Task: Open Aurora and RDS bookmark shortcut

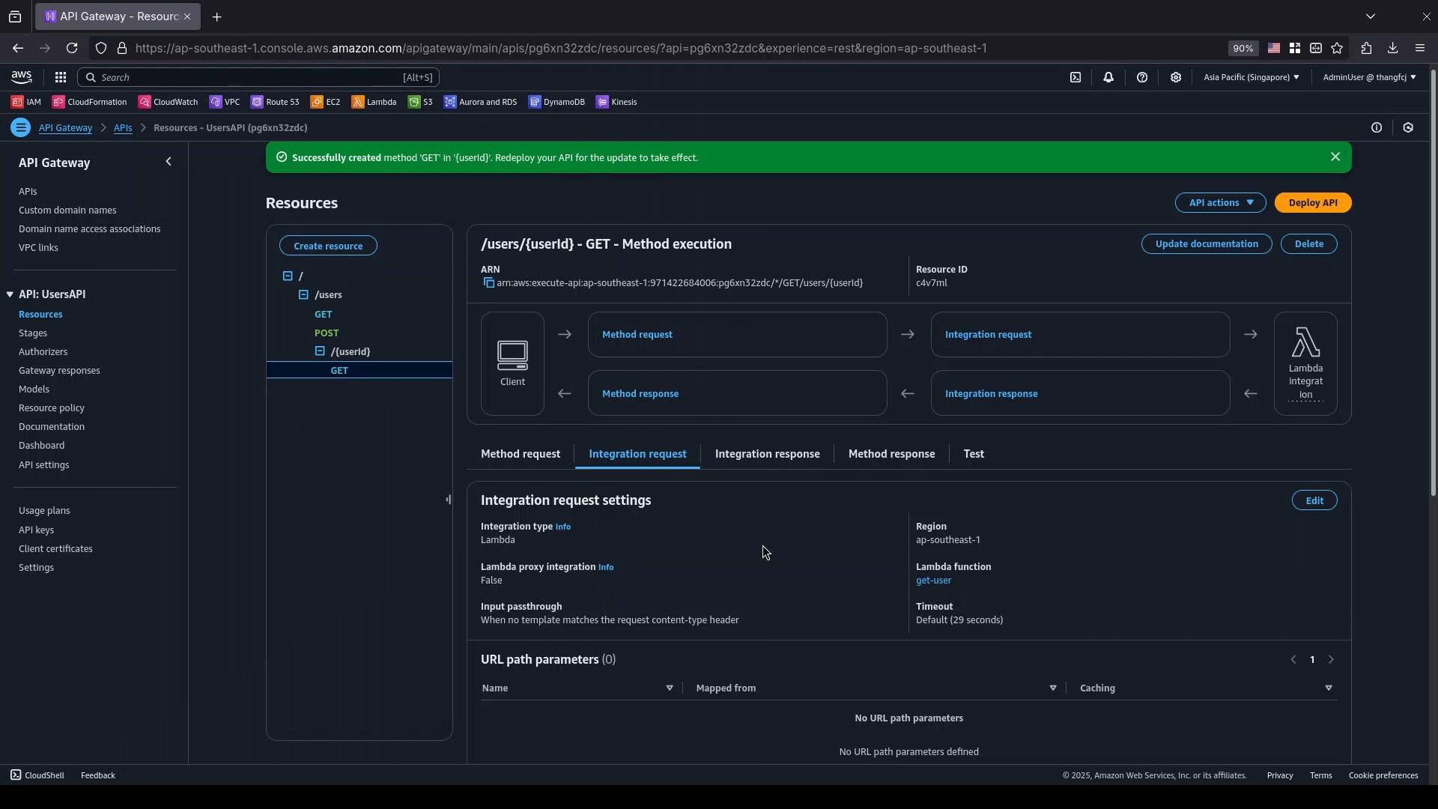Action: pyautogui.click(x=480, y=102)
